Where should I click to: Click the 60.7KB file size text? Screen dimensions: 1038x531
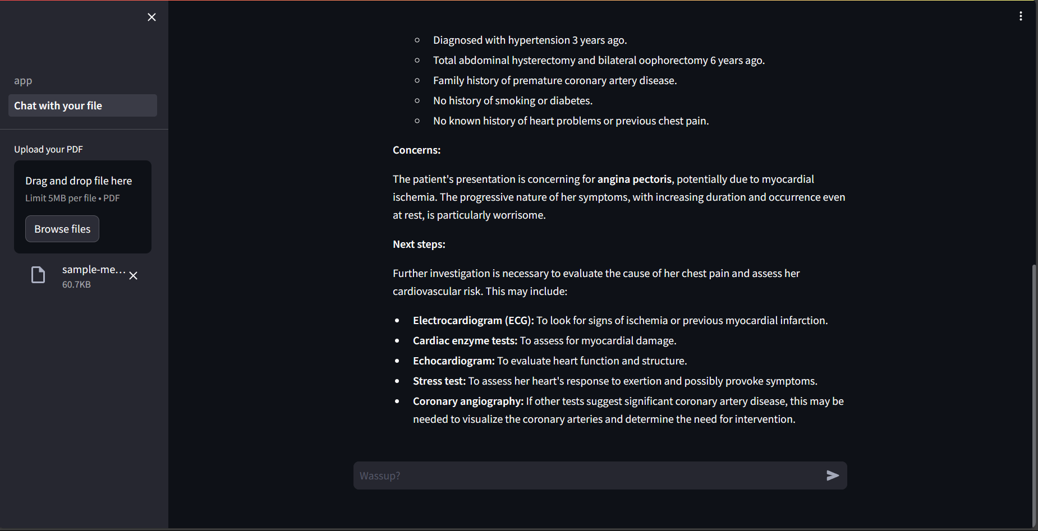point(76,285)
